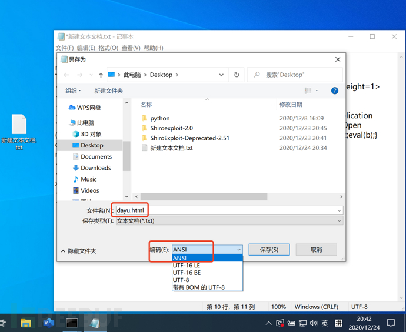Choose 带有 BOM 的 UTF-8 encoding

207,287
